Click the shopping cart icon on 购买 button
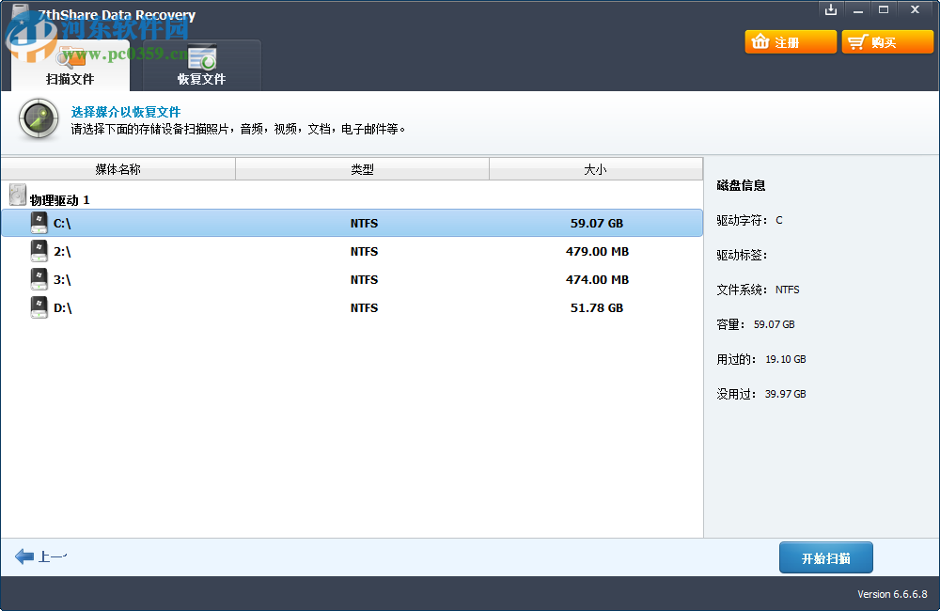The width and height of the screenshot is (940, 611). (x=856, y=40)
